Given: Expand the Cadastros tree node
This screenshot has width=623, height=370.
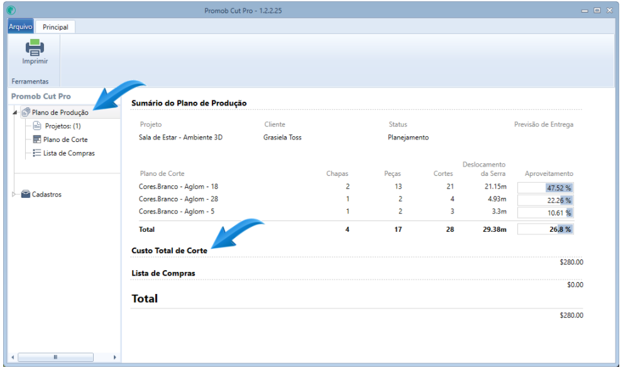Looking at the screenshot, I should 15,195.
